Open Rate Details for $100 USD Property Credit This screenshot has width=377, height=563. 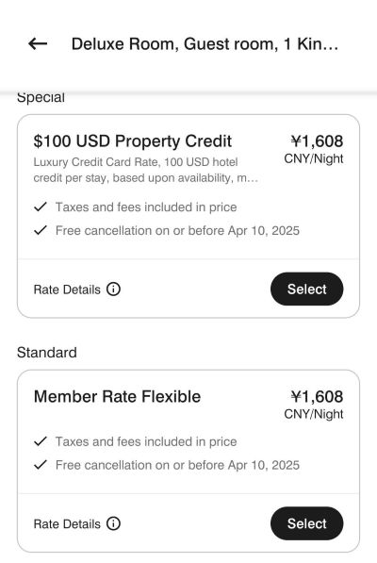click(x=67, y=290)
